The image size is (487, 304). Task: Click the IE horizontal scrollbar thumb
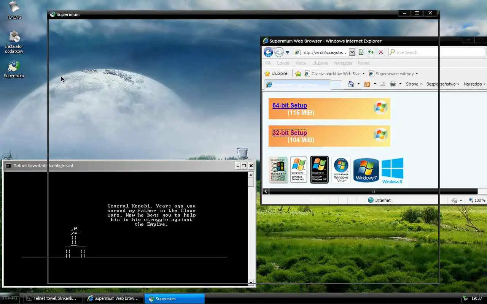click(373, 192)
